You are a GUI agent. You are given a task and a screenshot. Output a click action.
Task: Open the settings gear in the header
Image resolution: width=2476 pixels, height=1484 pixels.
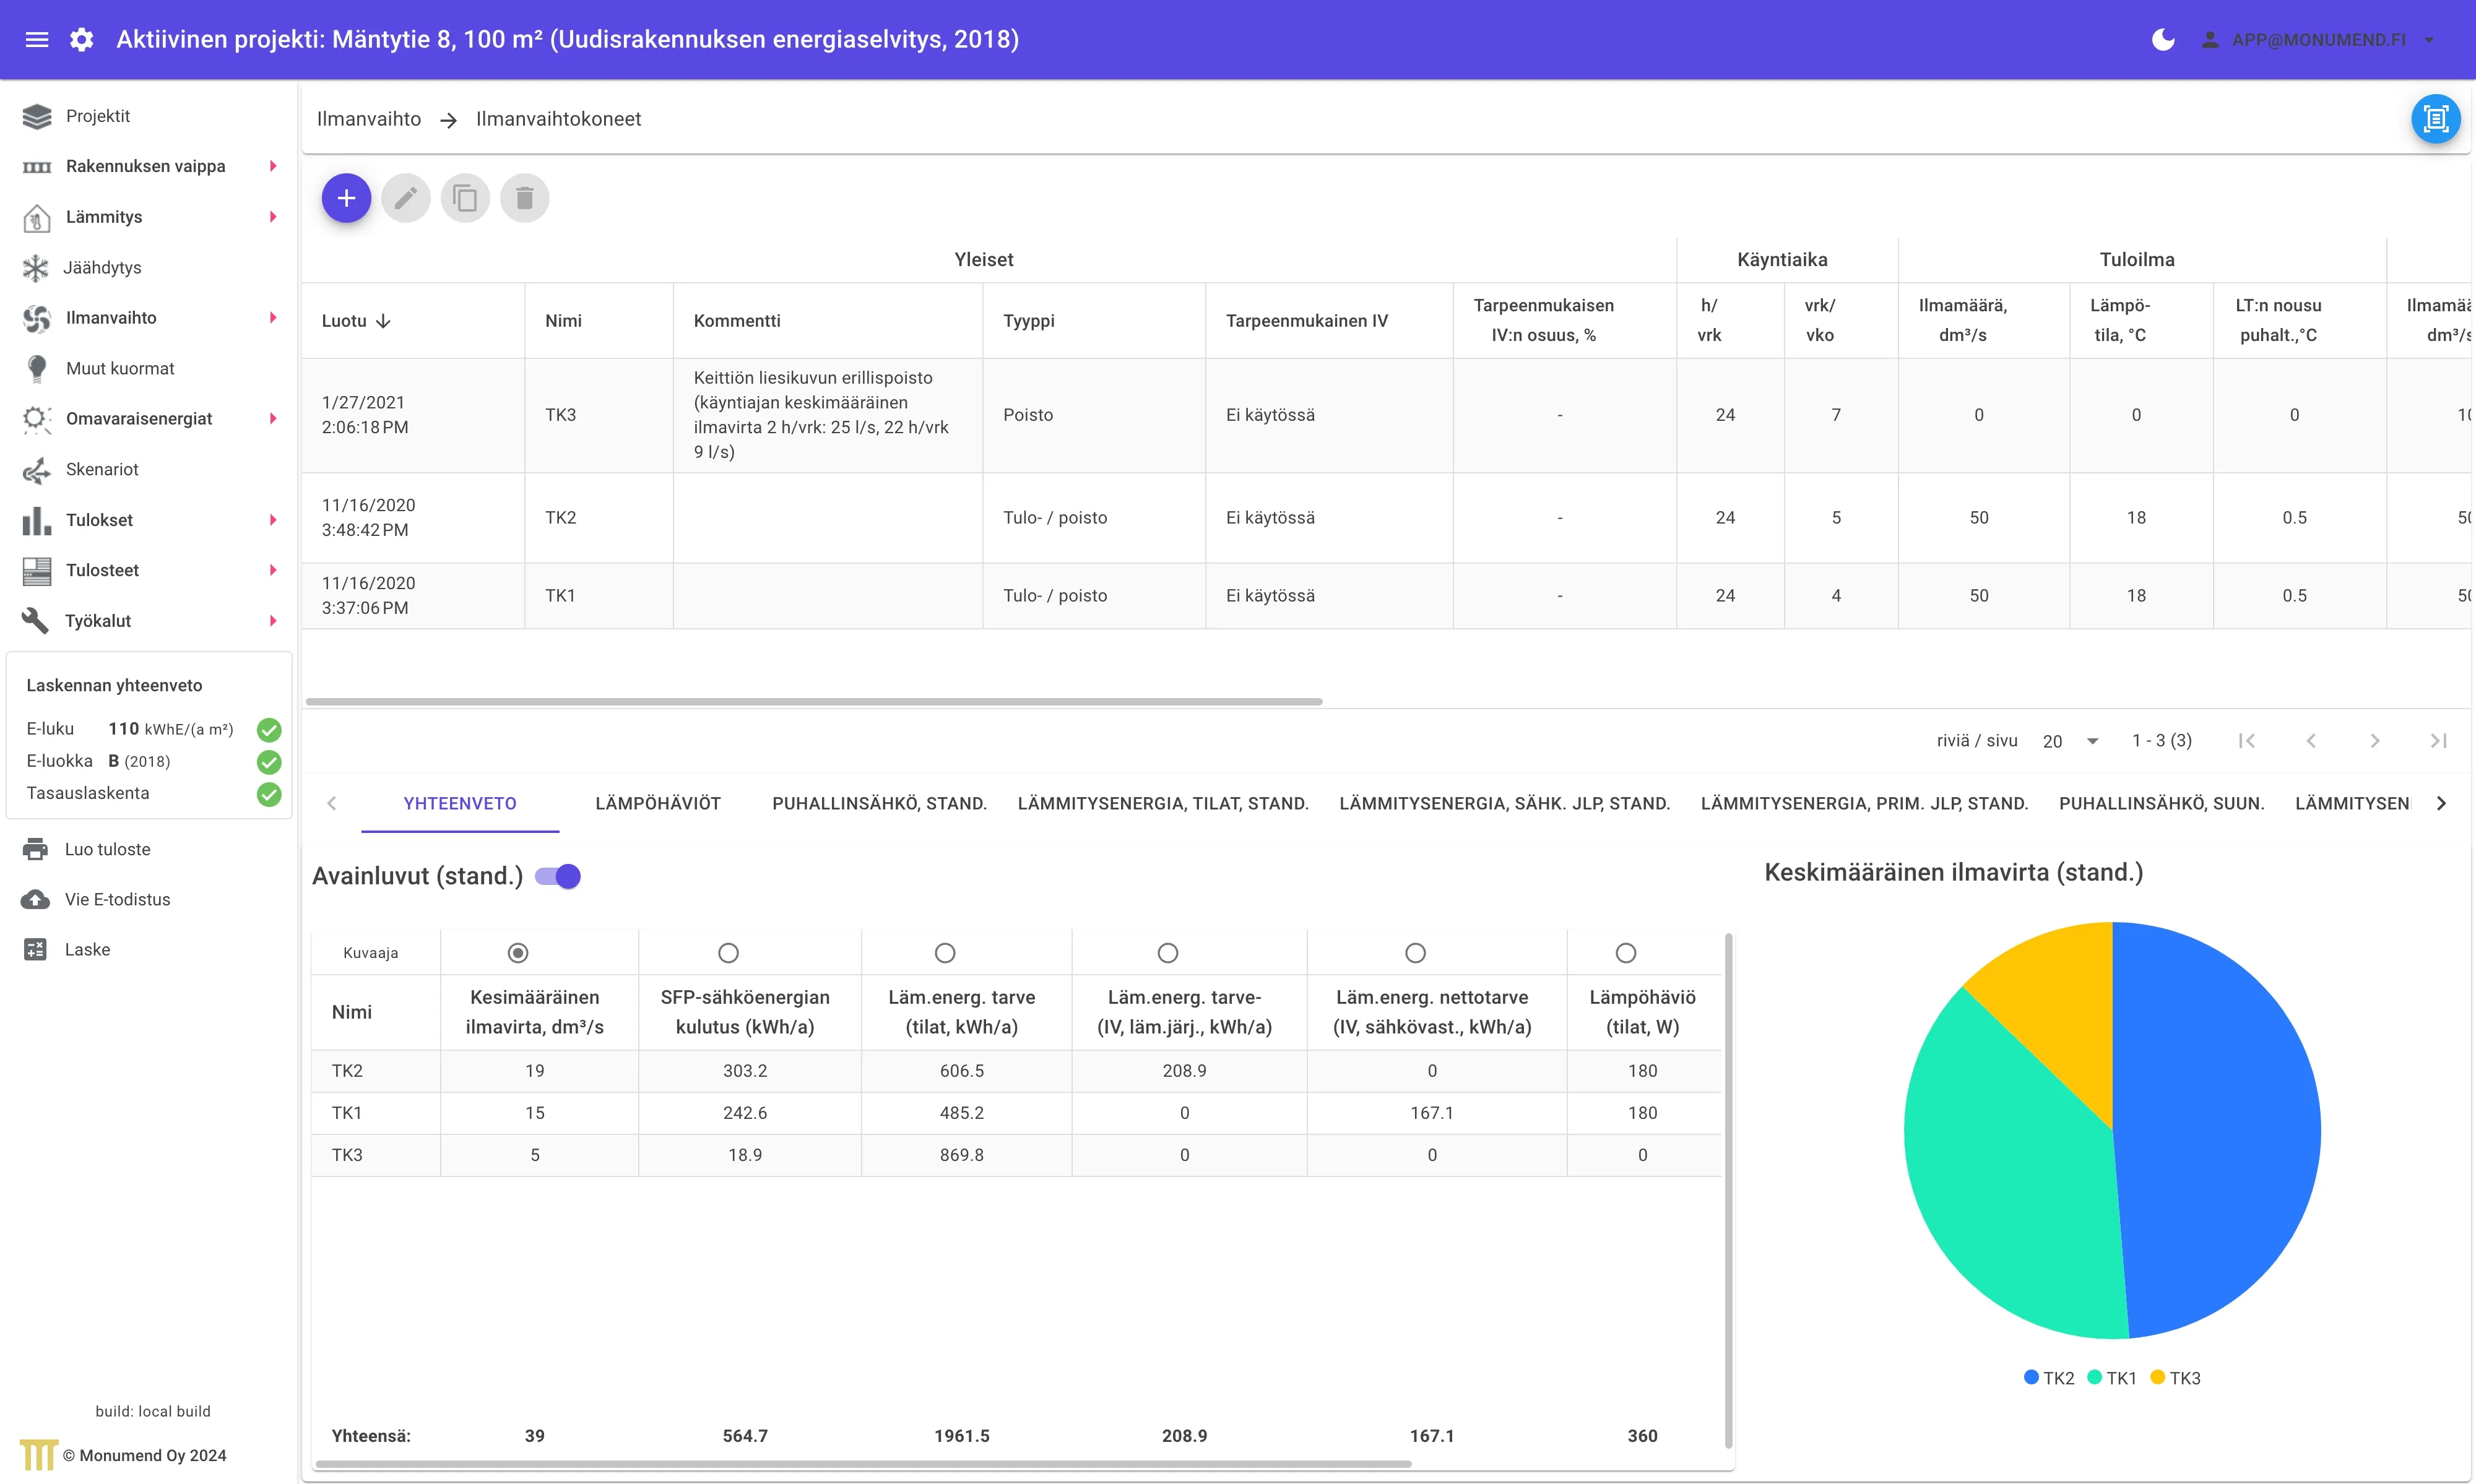click(x=82, y=40)
